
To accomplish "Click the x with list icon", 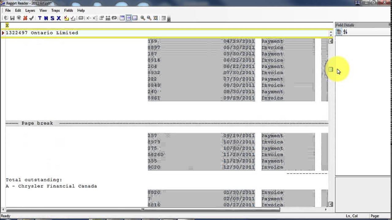I will (95, 18).
